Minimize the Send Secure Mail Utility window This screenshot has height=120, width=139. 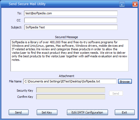click(122, 4)
